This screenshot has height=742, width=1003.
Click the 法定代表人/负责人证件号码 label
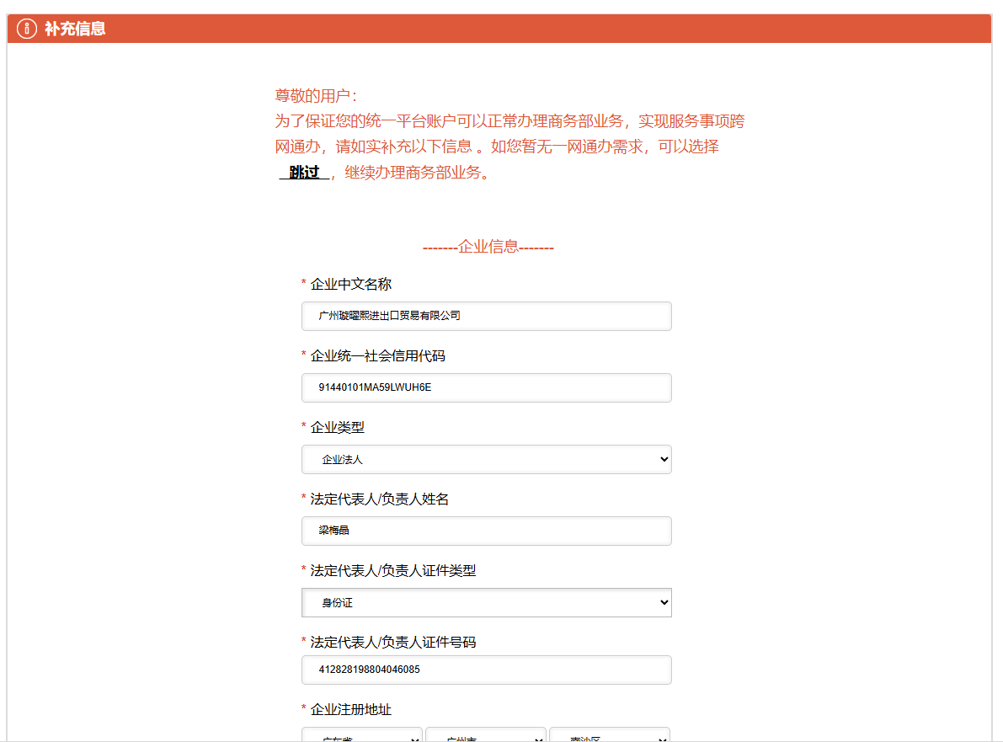click(x=392, y=643)
